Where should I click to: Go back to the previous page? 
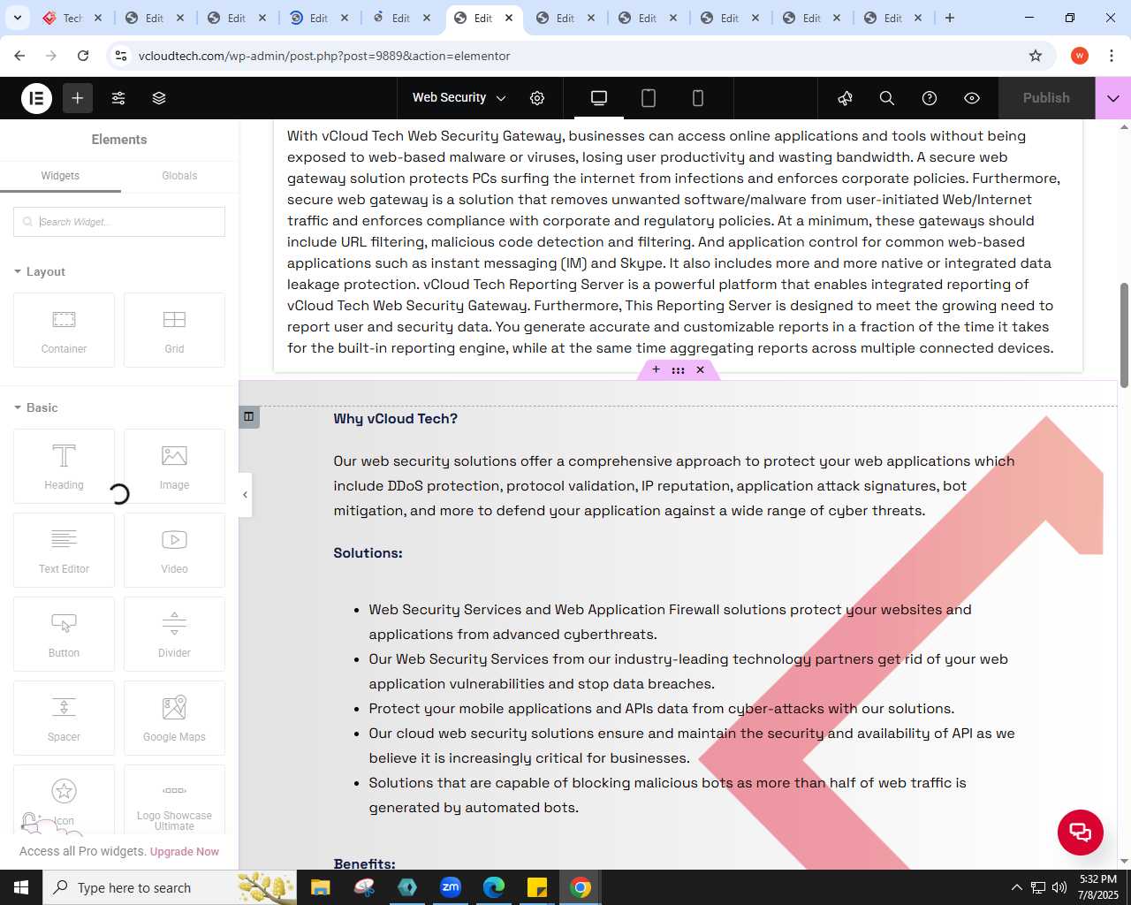point(19,56)
